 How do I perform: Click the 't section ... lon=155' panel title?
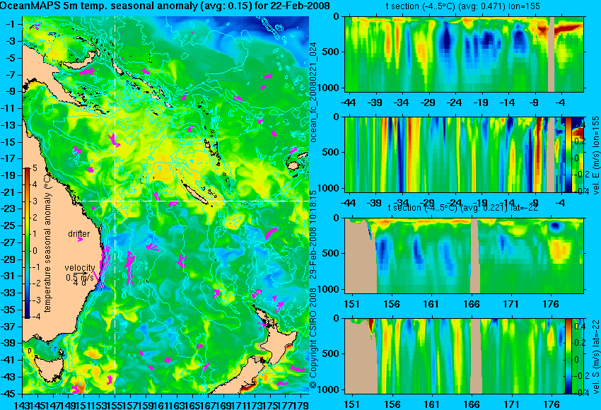click(x=462, y=6)
